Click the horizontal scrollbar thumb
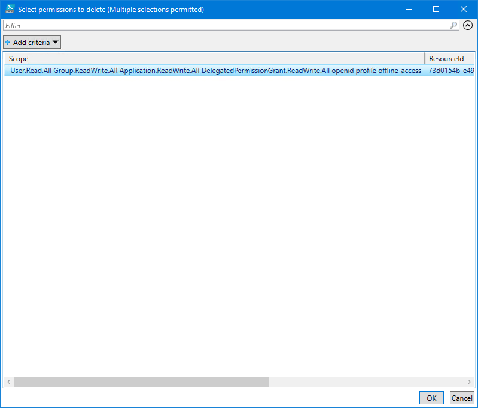This screenshot has height=408, width=478. point(141,382)
